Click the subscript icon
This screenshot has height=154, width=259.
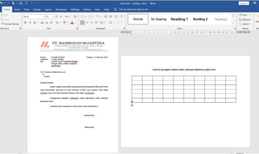(47, 23)
